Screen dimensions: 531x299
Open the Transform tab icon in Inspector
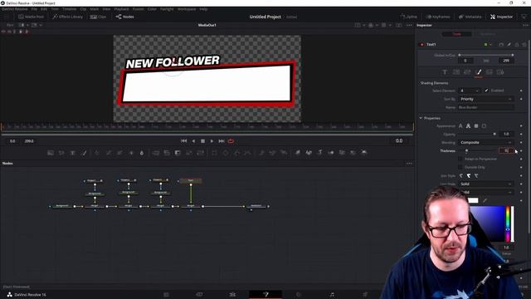click(x=467, y=72)
